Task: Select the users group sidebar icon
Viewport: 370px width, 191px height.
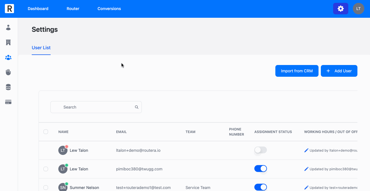Action: point(8,58)
